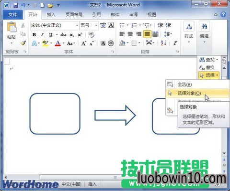Toggle Strikethrough abc formatting

(x=63, y=34)
